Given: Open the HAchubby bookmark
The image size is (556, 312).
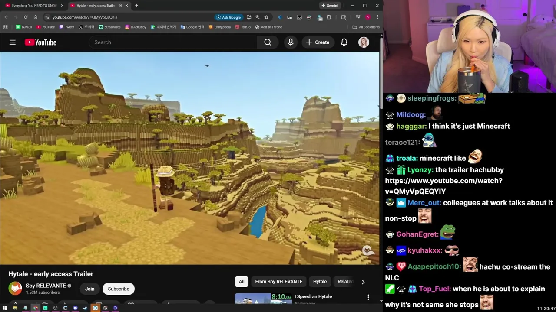Looking at the screenshot, I should click(136, 27).
